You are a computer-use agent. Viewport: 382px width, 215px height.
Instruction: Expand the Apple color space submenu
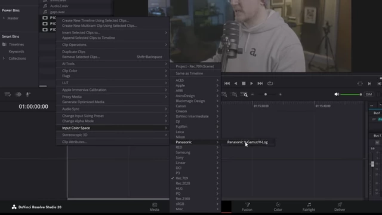point(196,85)
